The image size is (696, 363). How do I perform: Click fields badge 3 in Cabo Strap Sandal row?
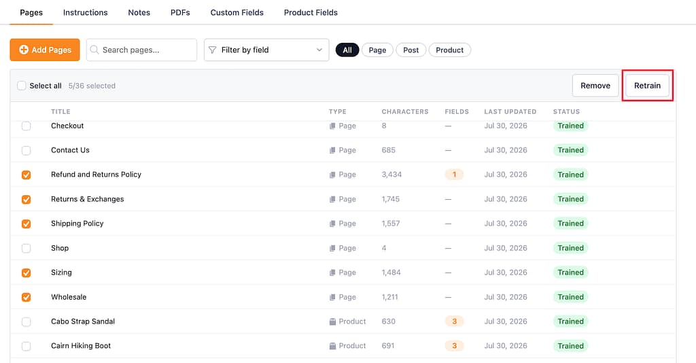click(x=454, y=322)
